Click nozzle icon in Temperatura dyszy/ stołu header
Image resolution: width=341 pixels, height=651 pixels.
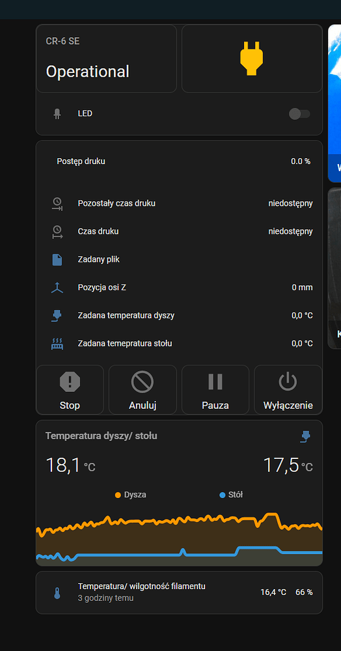click(306, 436)
